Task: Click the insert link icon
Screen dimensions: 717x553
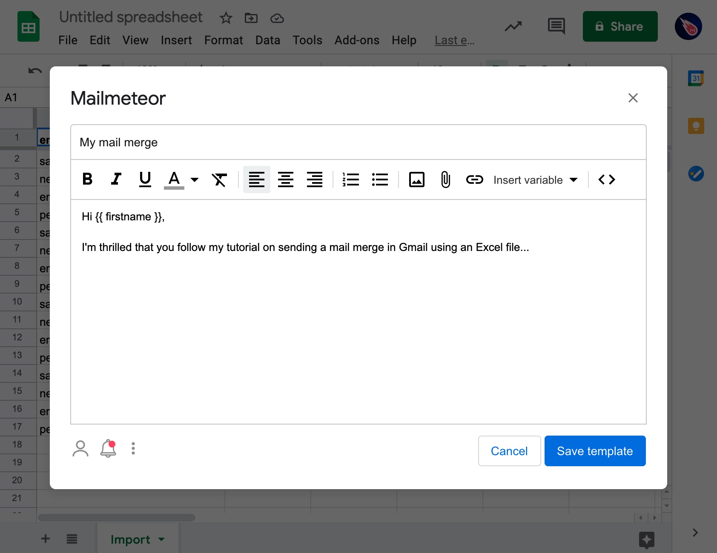Action: [474, 180]
